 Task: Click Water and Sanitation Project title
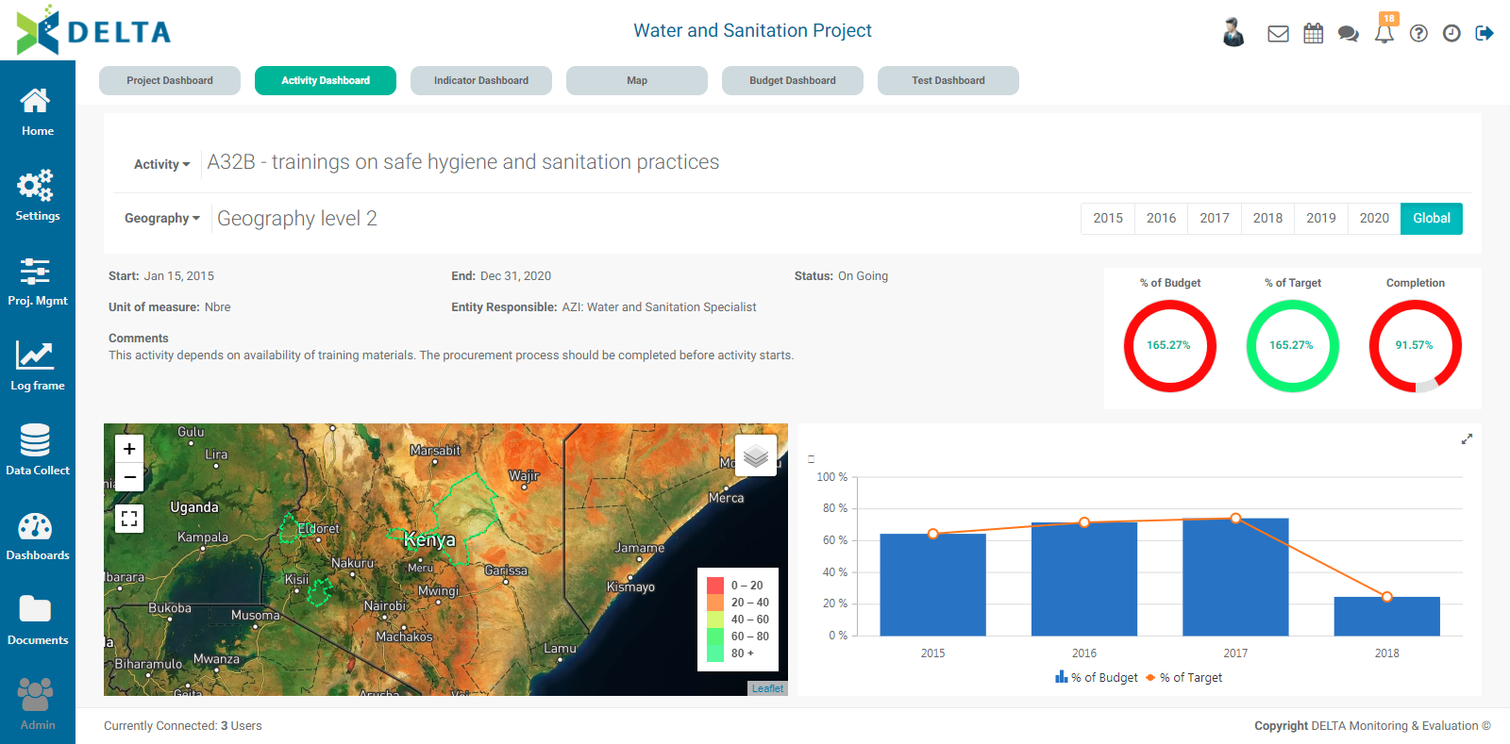pos(752,30)
